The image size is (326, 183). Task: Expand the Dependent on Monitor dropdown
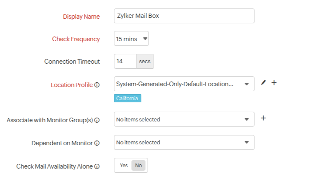click(184, 143)
